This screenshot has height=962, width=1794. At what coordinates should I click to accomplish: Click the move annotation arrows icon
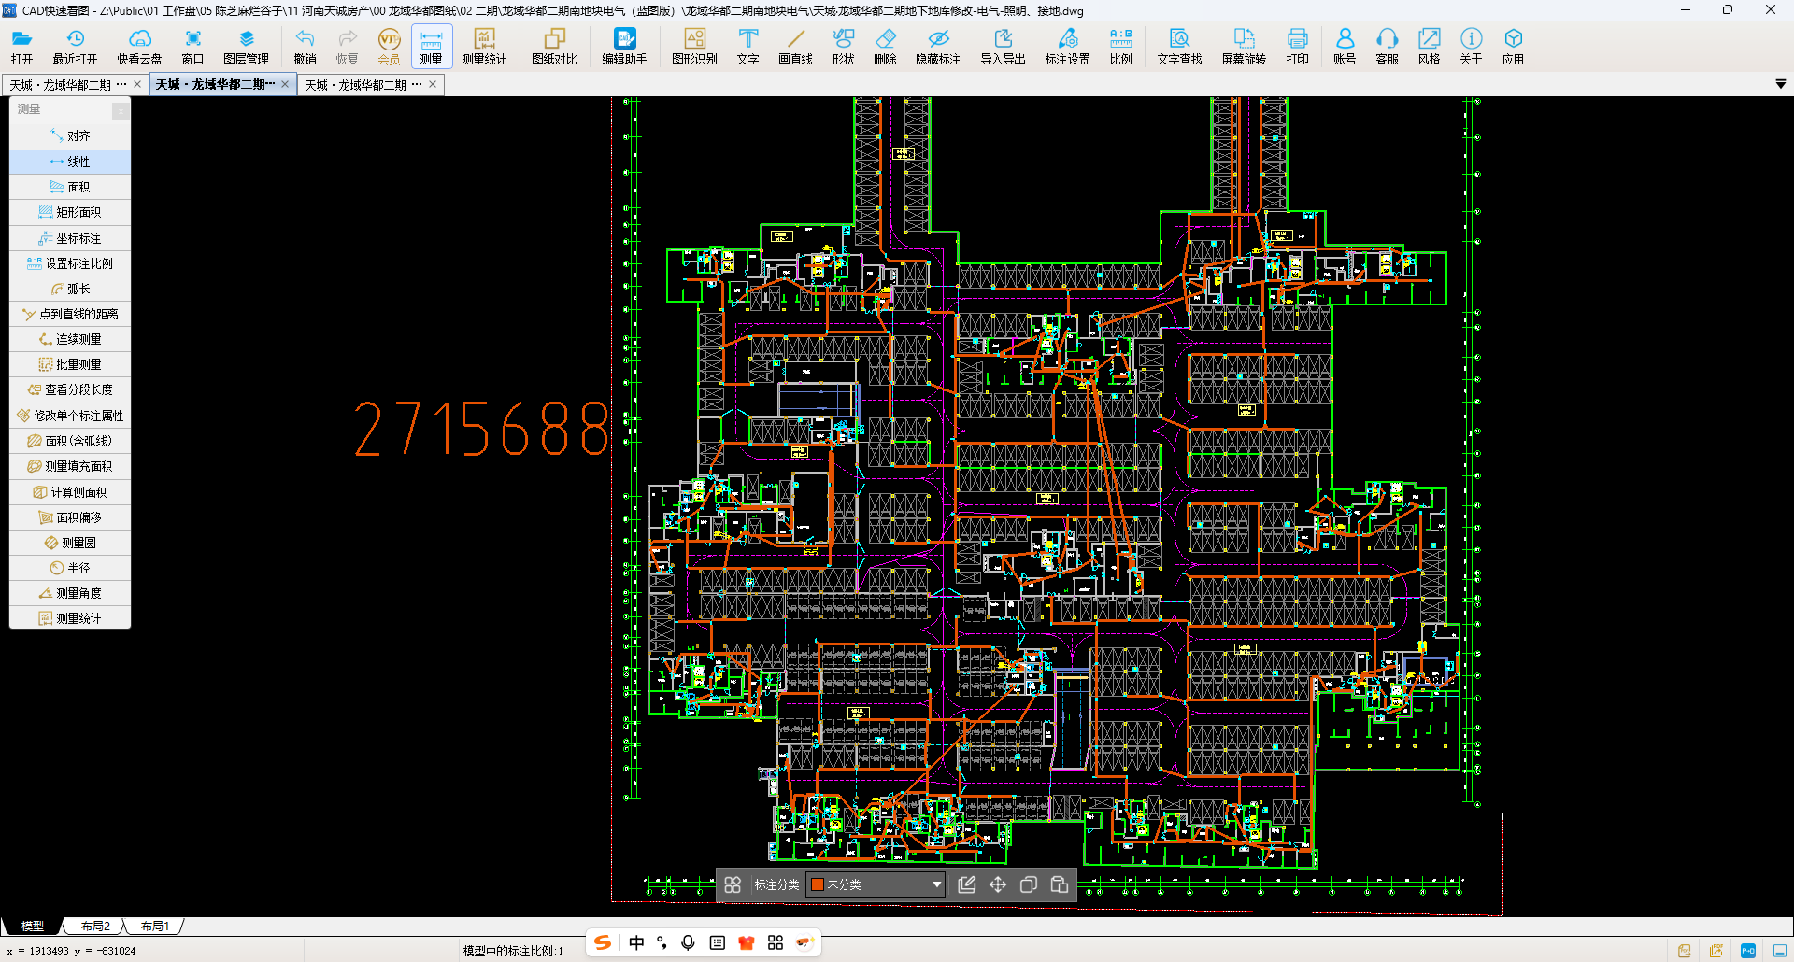[x=998, y=884]
